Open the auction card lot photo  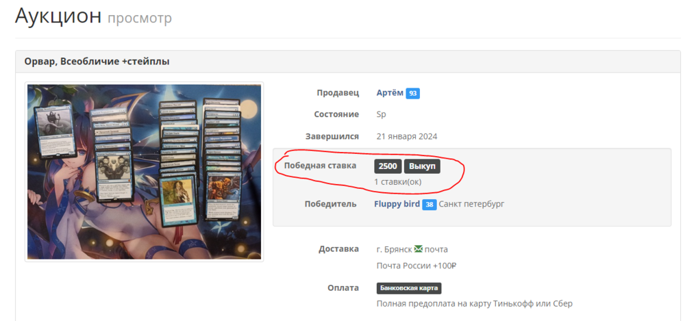pos(144,172)
